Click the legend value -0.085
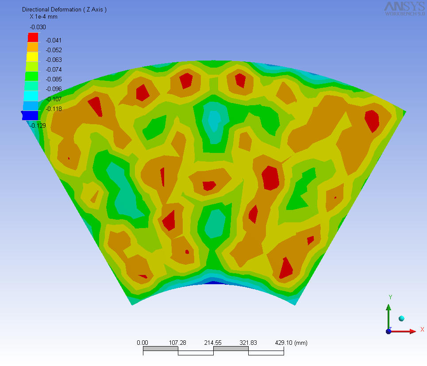 54,79
